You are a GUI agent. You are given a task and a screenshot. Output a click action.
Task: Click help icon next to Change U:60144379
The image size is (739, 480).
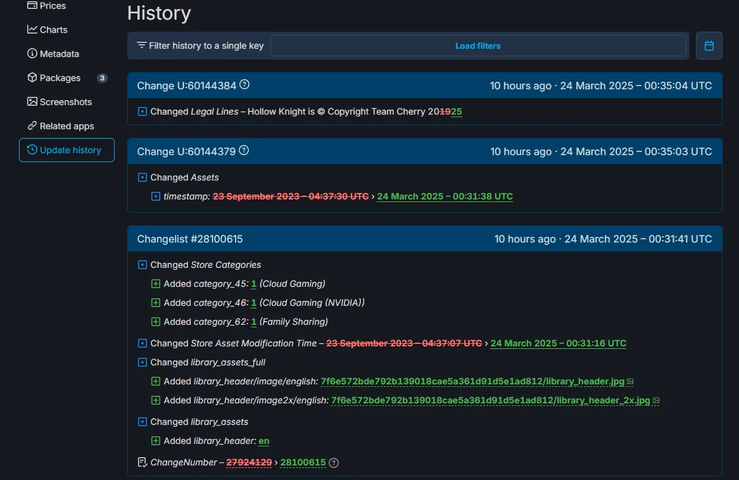click(x=244, y=151)
